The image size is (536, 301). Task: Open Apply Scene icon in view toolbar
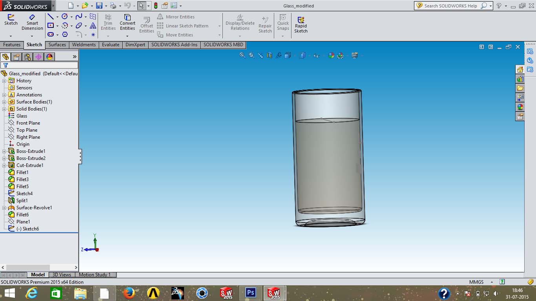coord(340,55)
